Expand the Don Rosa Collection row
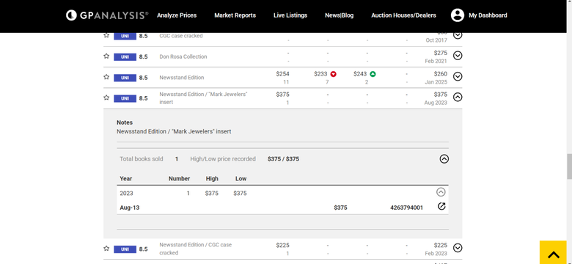 click(458, 56)
